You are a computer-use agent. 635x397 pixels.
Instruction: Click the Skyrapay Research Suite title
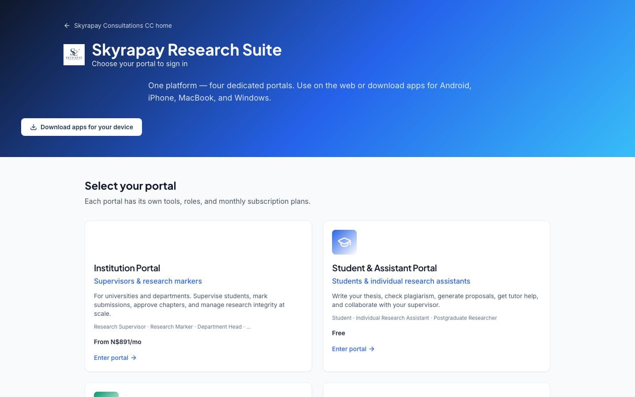(x=187, y=50)
